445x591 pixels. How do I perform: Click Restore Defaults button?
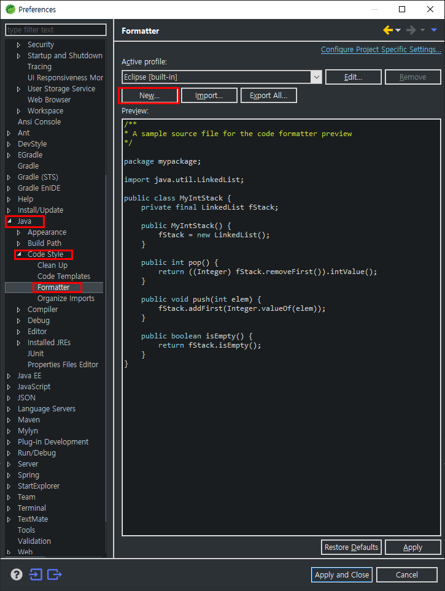pyautogui.click(x=351, y=547)
